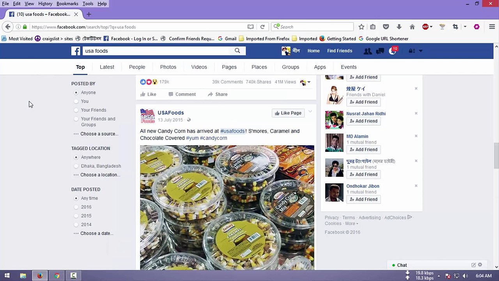This screenshot has width=499, height=281.
Task: Click Comment under the post
Action: [182, 94]
